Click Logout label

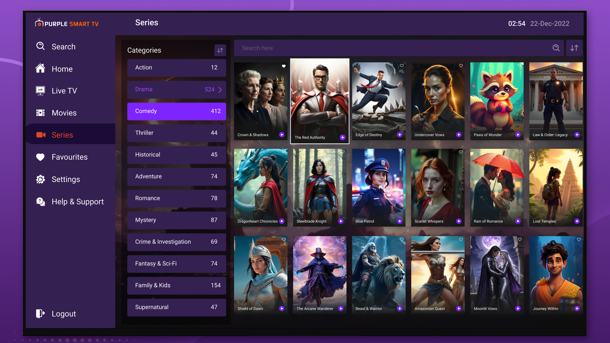coord(64,314)
